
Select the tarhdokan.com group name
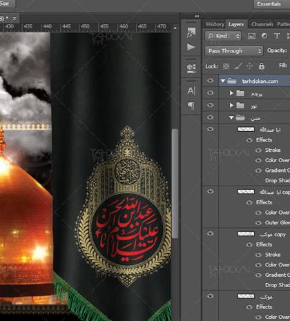pyautogui.click(x=260, y=81)
